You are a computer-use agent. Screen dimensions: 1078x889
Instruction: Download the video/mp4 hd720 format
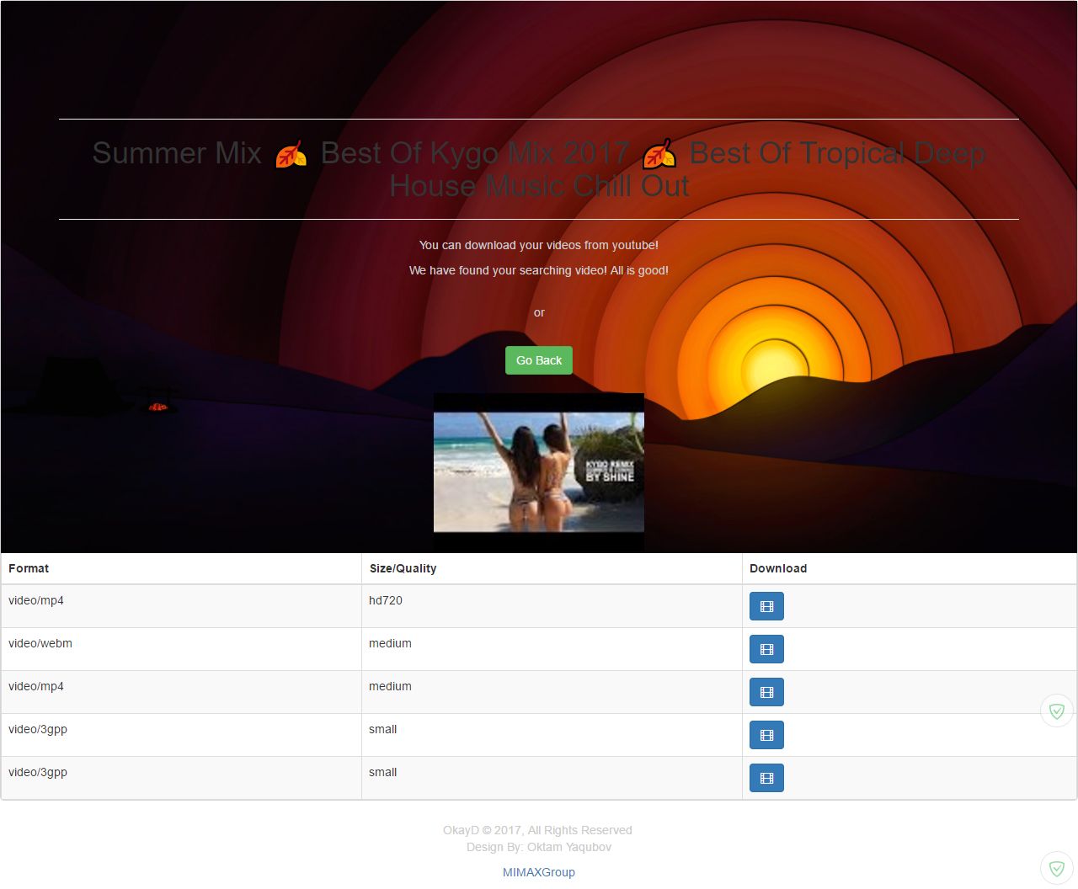click(x=766, y=606)
